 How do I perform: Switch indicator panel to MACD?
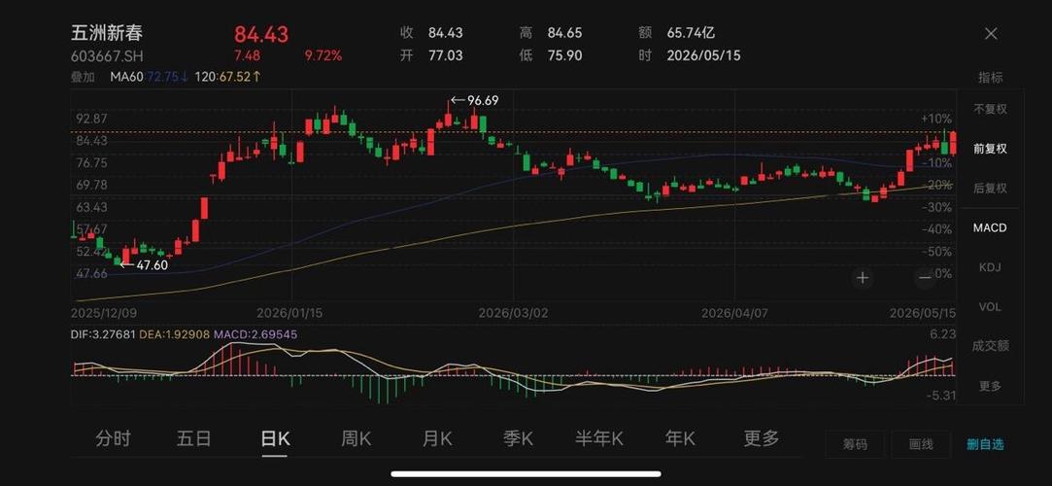coord(990,228)
